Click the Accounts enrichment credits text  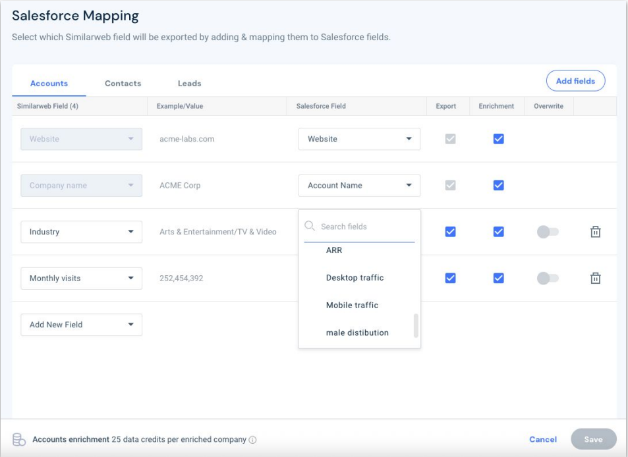pyautogui.click(x=140, y=439)
